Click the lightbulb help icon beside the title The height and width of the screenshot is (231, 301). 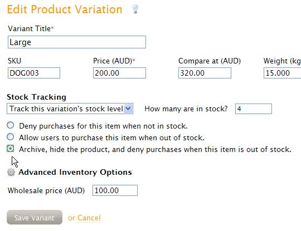click(x=135, y=9)
